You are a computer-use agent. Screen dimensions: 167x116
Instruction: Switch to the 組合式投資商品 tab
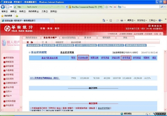[69, 38]
